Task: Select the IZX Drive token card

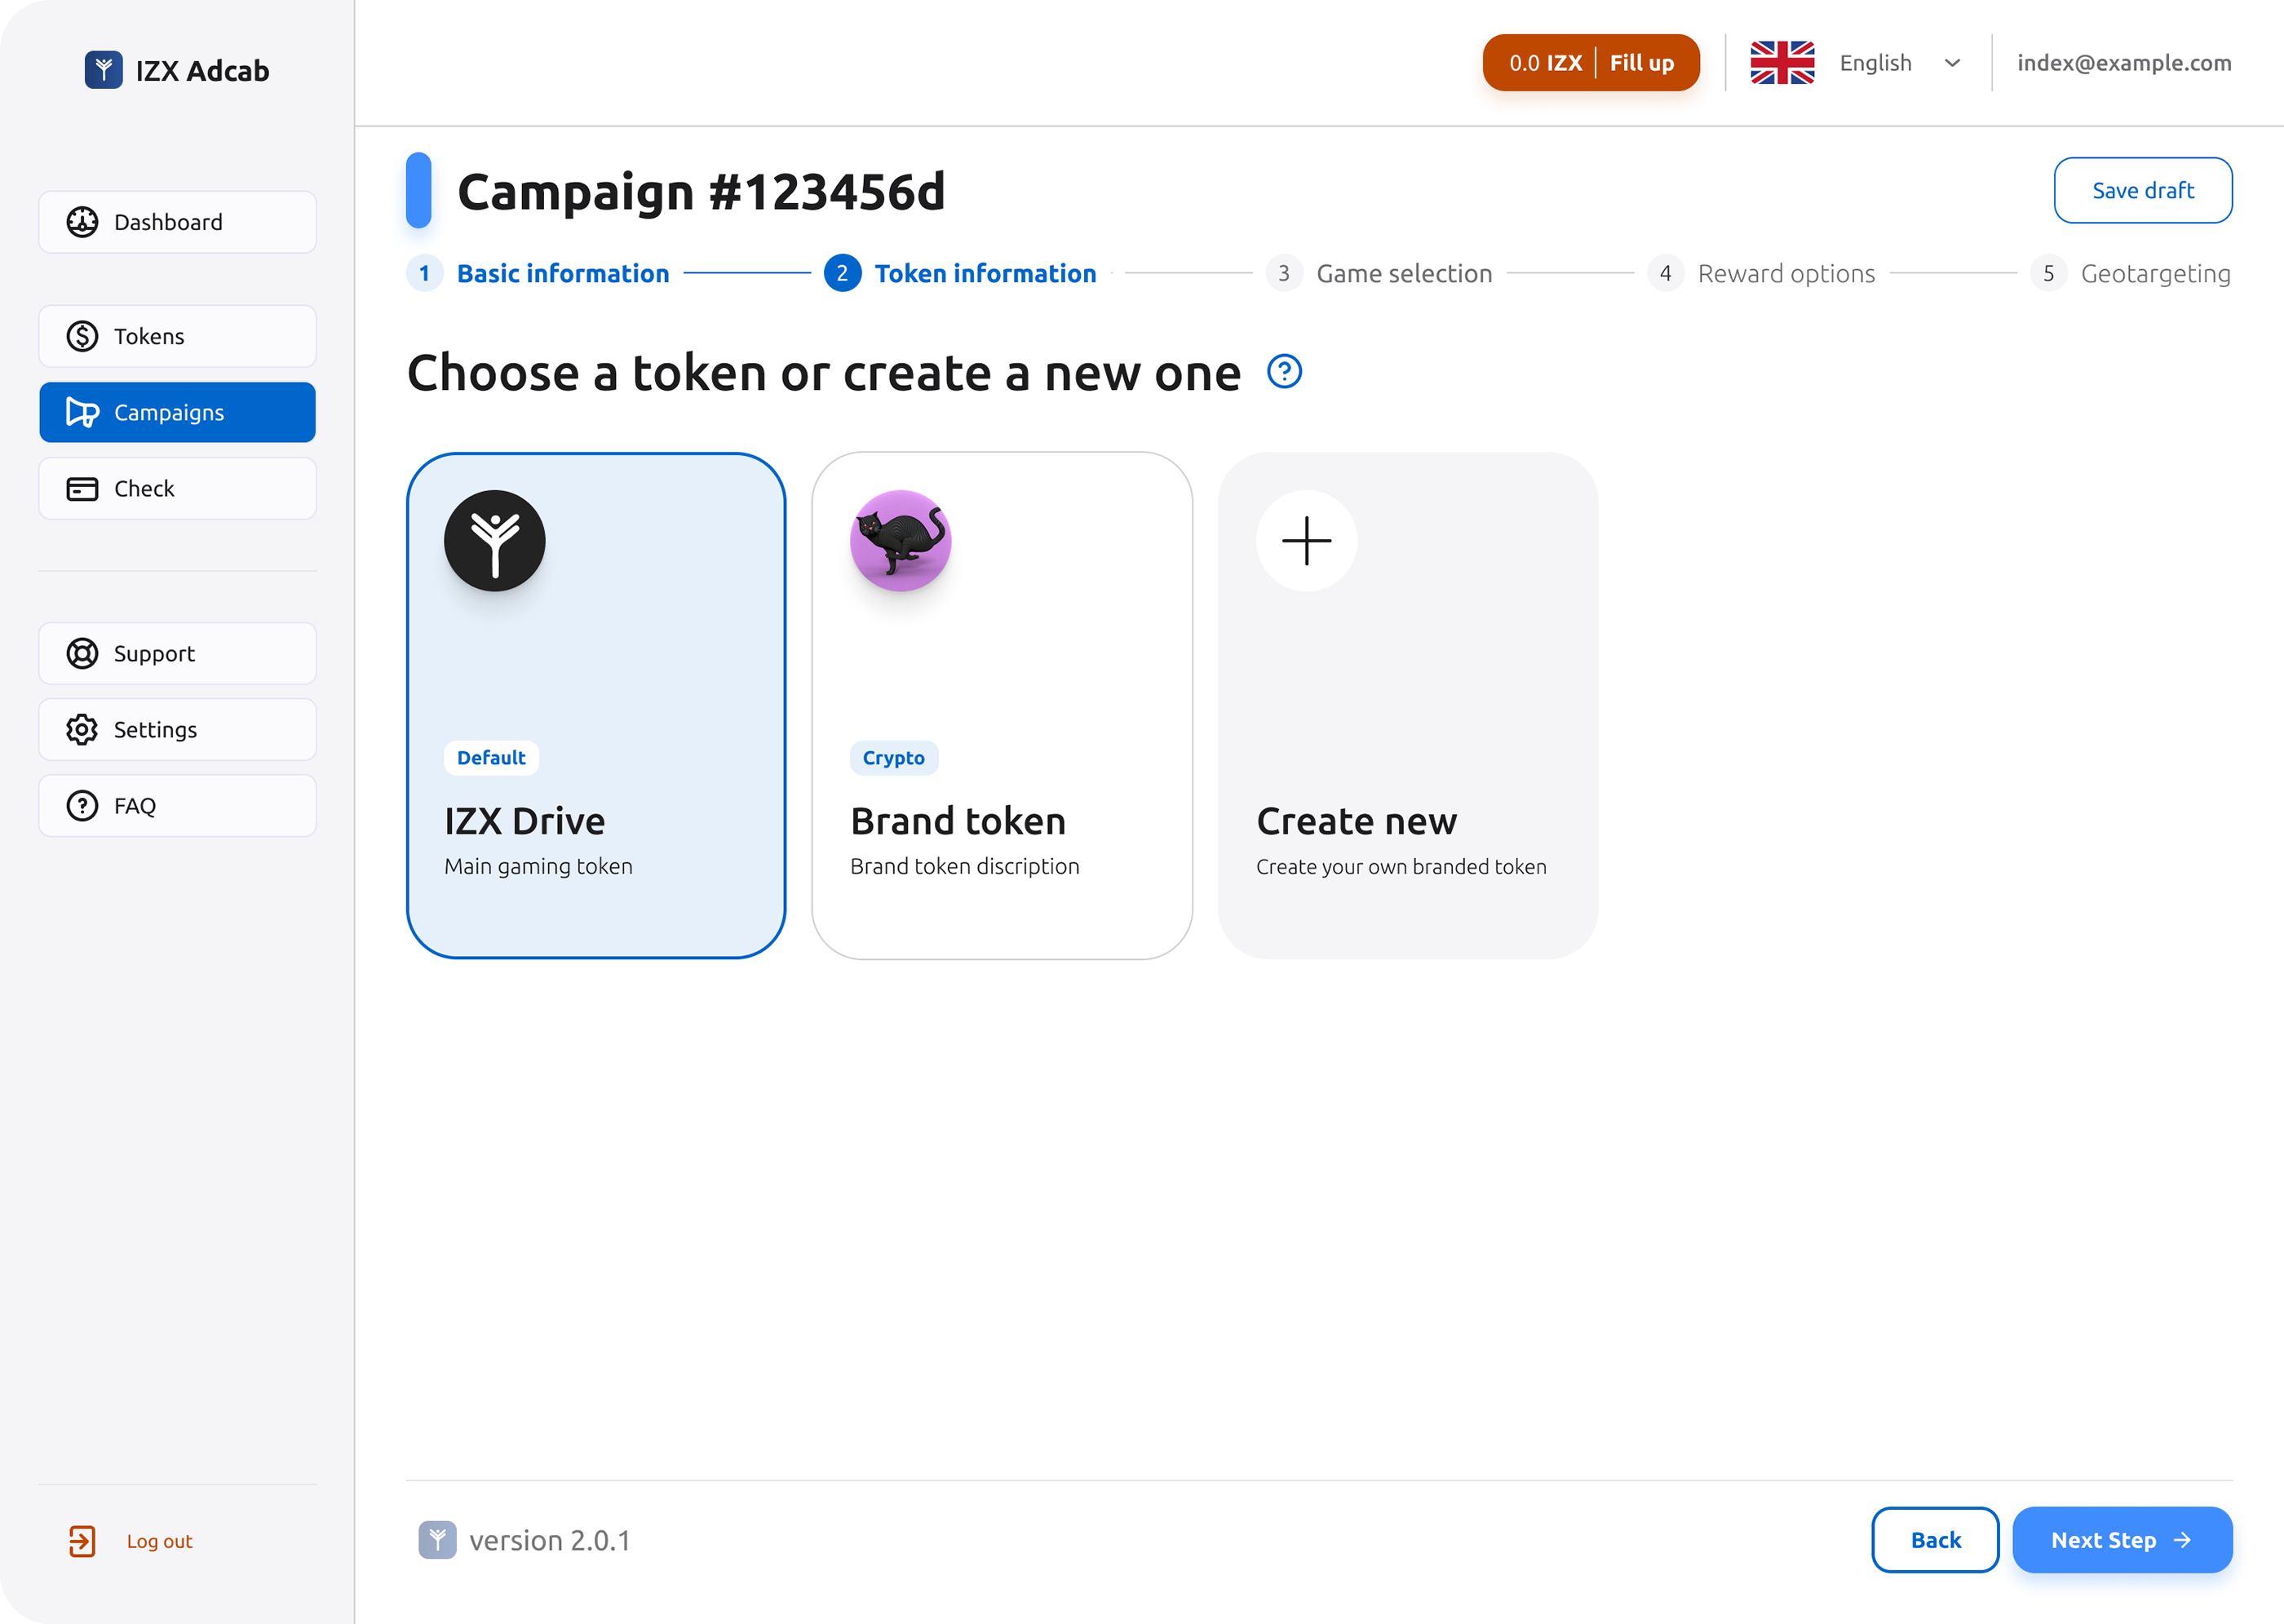Action: click(x=596, y=703)
